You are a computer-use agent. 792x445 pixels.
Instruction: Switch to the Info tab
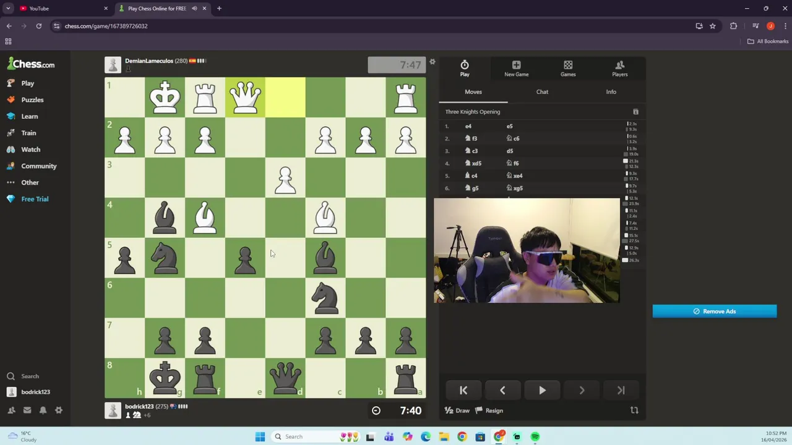[x=611, y=91]
